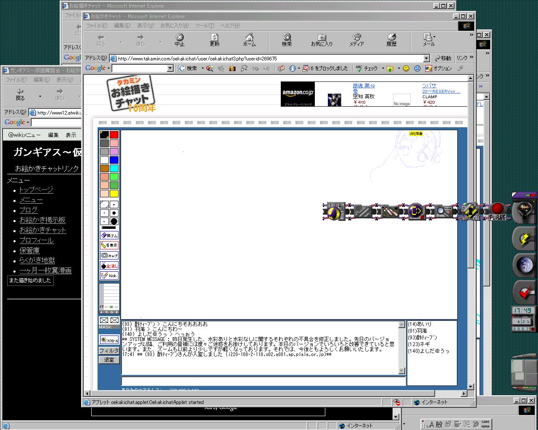Click the happy smiley Google toolbar icon
This screenshot has width=538, height=430.
406,68
